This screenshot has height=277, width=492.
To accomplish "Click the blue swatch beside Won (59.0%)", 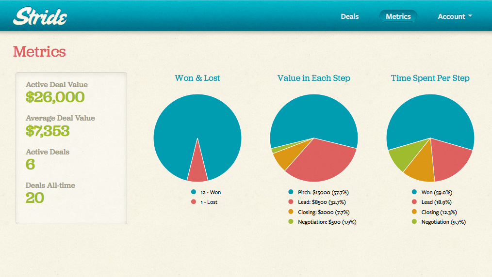I will click(414, 192).
